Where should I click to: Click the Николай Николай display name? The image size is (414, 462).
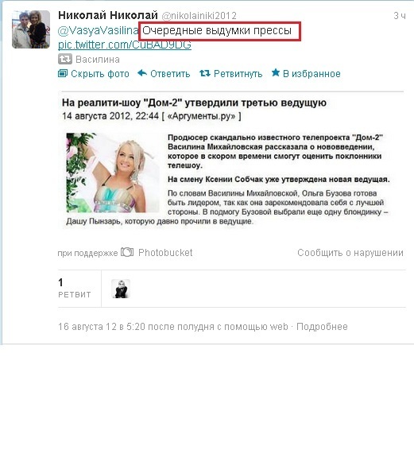click(108, 15)
